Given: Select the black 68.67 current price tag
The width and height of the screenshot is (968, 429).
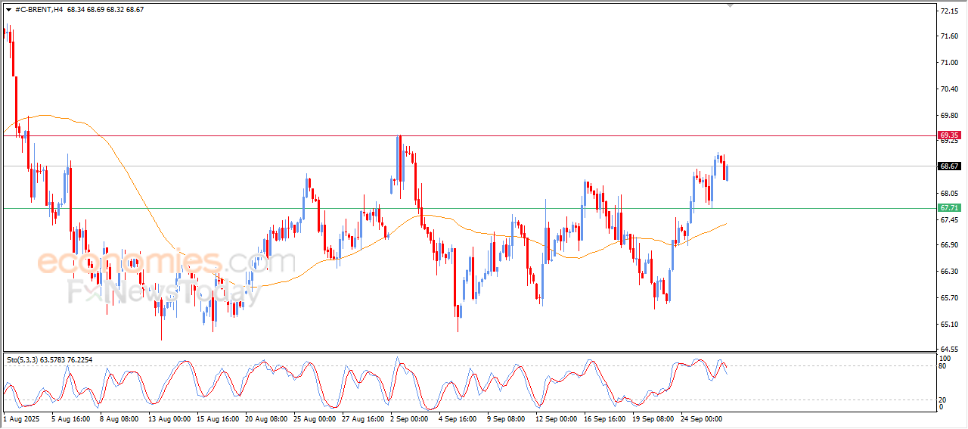Looking at the screenshot, I should point(950,166).
